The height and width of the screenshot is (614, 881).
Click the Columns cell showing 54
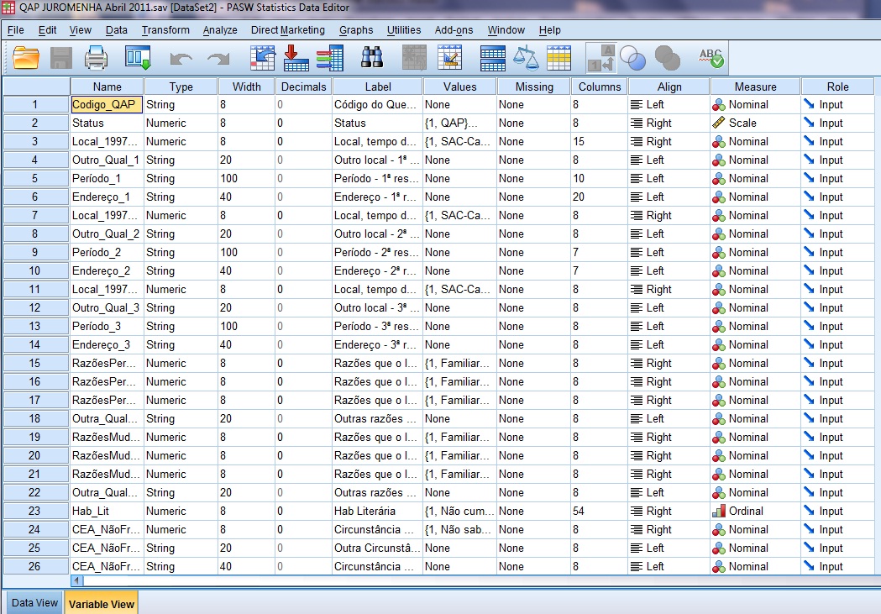coord(600,512)
